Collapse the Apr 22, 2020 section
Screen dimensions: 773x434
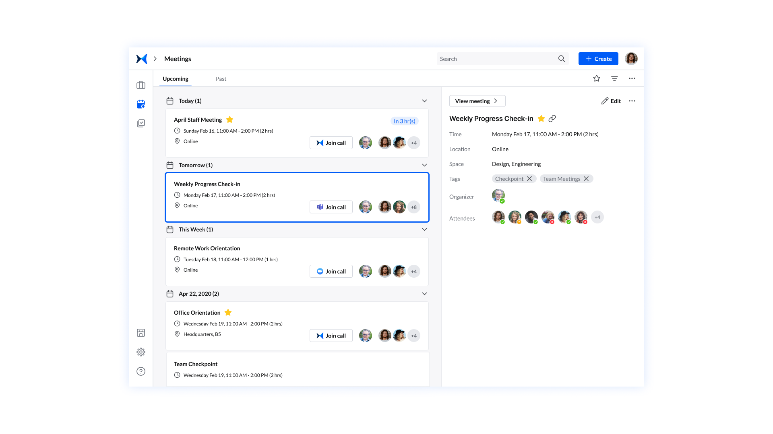[x=424, y=294]
